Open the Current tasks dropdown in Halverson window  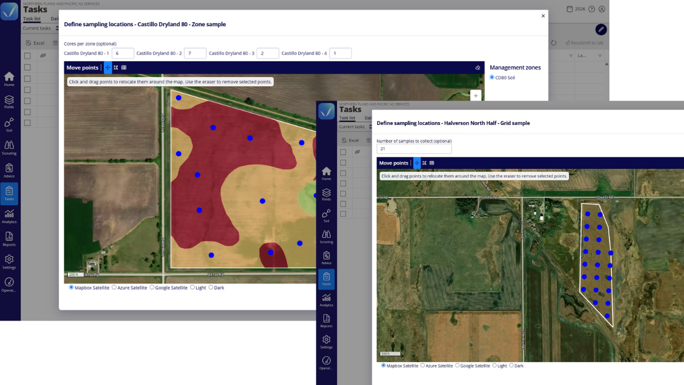[355, 127]
